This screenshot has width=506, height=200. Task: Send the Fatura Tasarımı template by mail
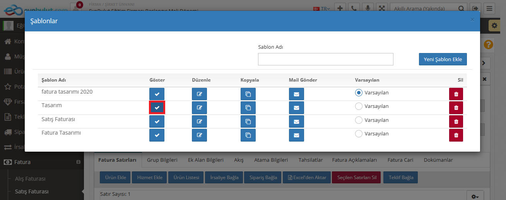tap(296, 135)
